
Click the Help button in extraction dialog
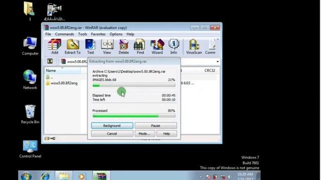coord(167,133)
